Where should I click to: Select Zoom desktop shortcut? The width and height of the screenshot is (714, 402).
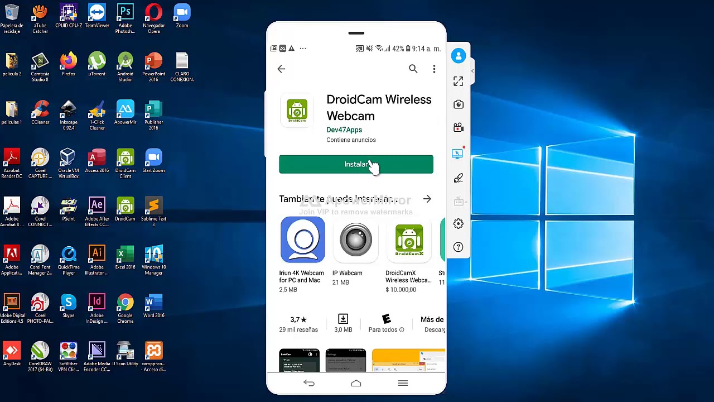point(182,16)
